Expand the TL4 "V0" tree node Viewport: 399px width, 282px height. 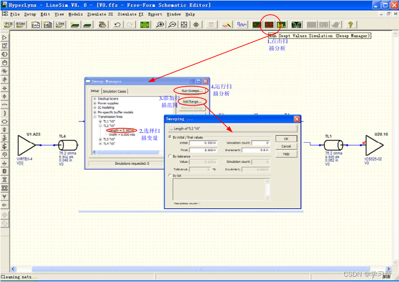(x=100, y=144)
